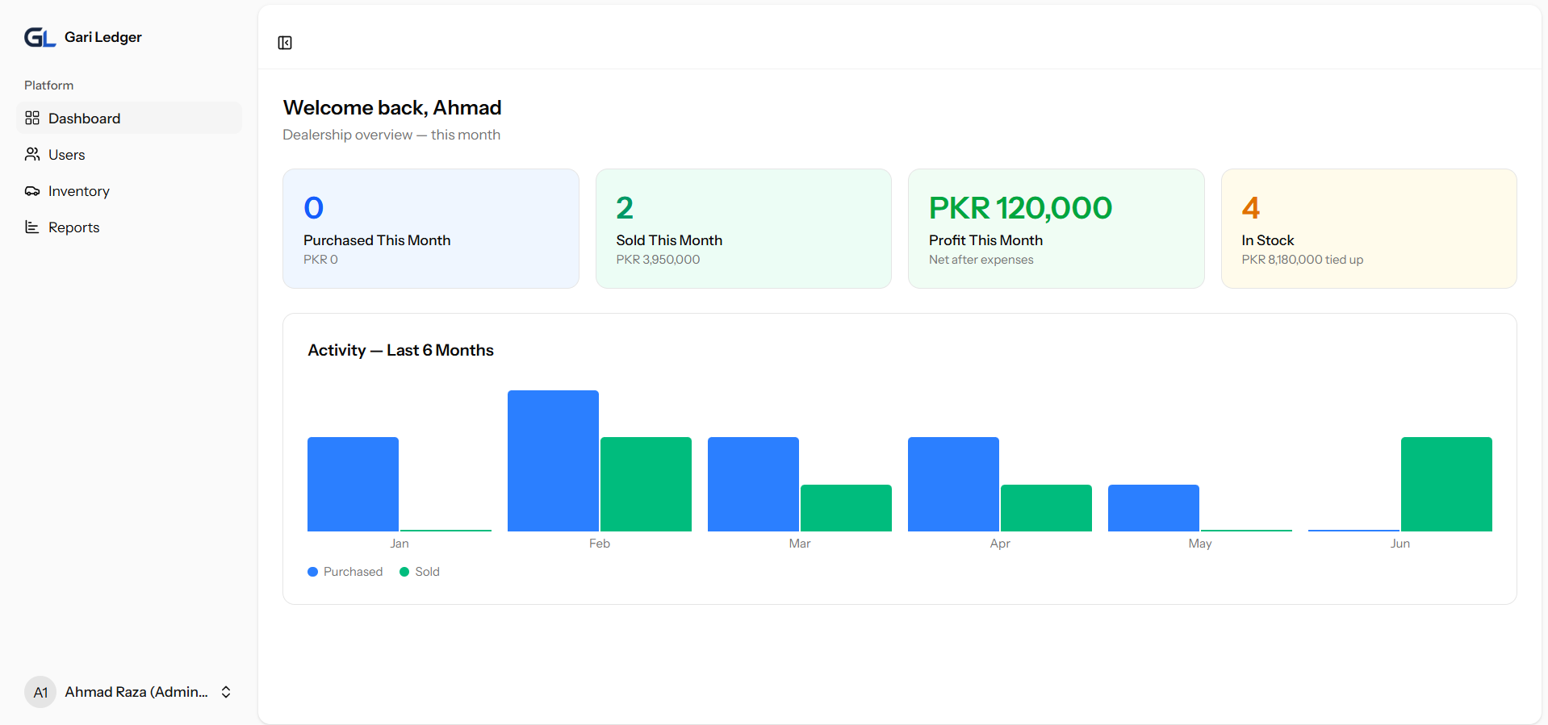The width and height of the screenshot is (1548, 725).
Task: Click the Mar axis label
Action: click(800, 544)
